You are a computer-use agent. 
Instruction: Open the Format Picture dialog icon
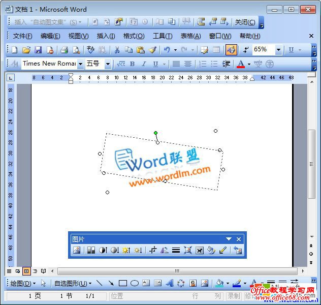[x=211, y=250]
